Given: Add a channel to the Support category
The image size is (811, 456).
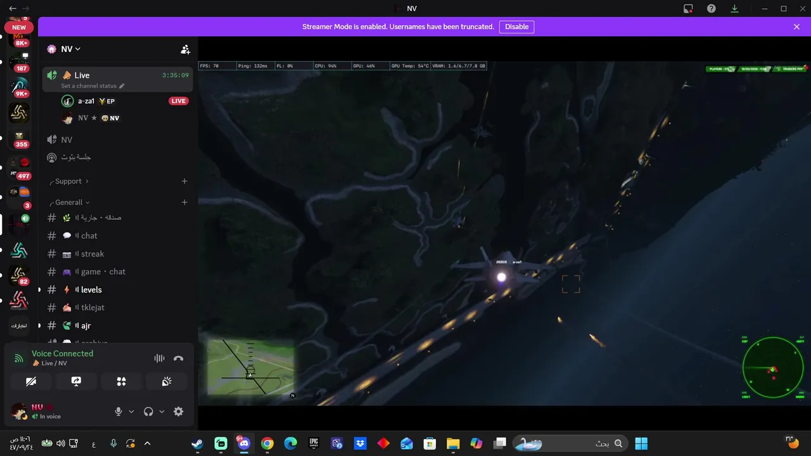Looking at the screenshot, I should click(x=184, y=181).
